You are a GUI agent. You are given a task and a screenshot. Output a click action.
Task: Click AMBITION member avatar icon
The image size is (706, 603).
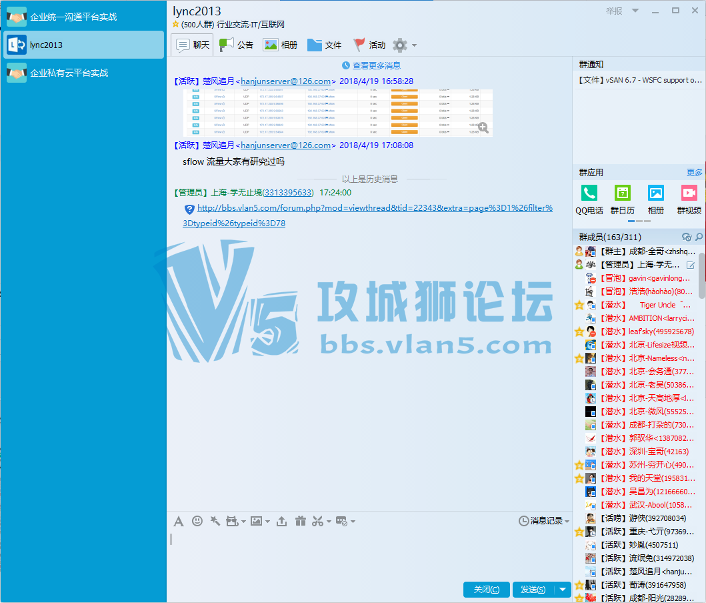coord(590,318)
